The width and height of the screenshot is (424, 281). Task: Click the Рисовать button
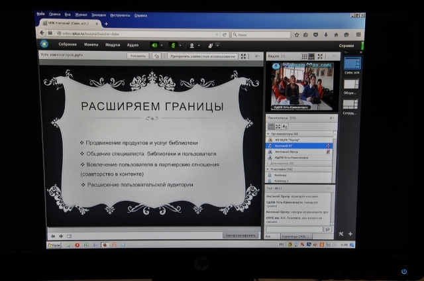tap(138, 56)
